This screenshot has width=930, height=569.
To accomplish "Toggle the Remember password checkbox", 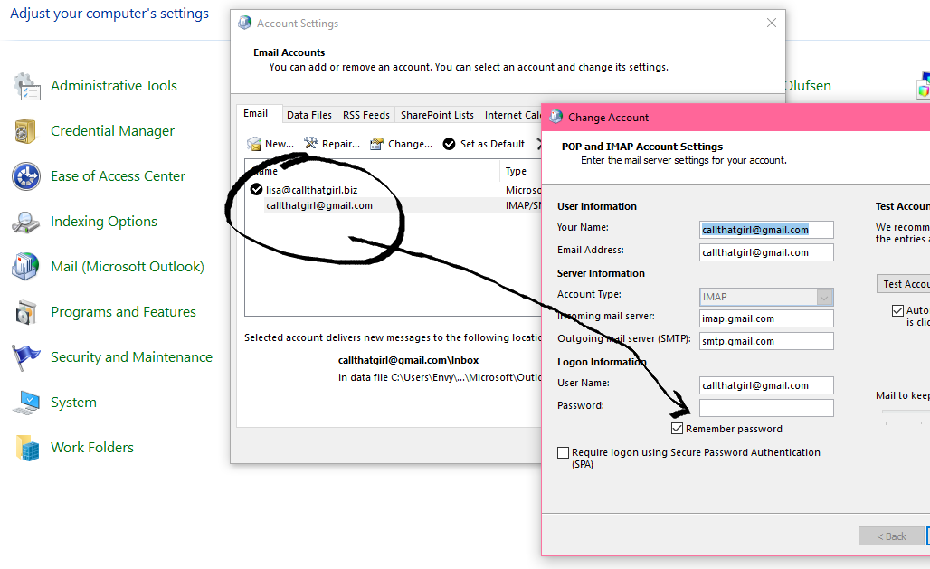I will click(677, 429).
